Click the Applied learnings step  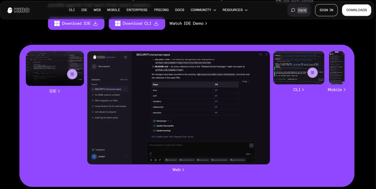[x=162, y=131]
